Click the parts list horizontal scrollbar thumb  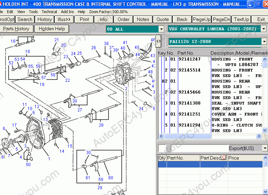pyautogui.click(x=187, y=136)
